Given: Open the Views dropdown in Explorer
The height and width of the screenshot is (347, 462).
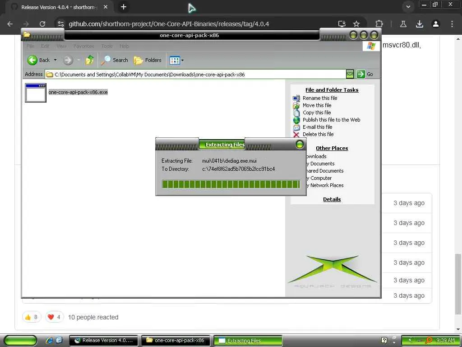Looking at the screenshot, I should (176, 60).
